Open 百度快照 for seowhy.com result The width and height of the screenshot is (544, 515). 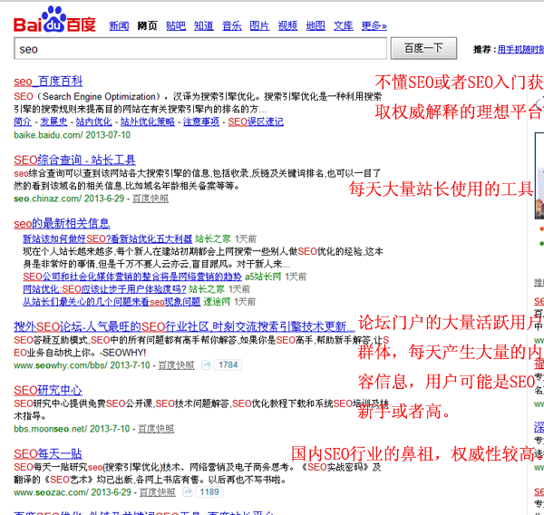point(176,365)
